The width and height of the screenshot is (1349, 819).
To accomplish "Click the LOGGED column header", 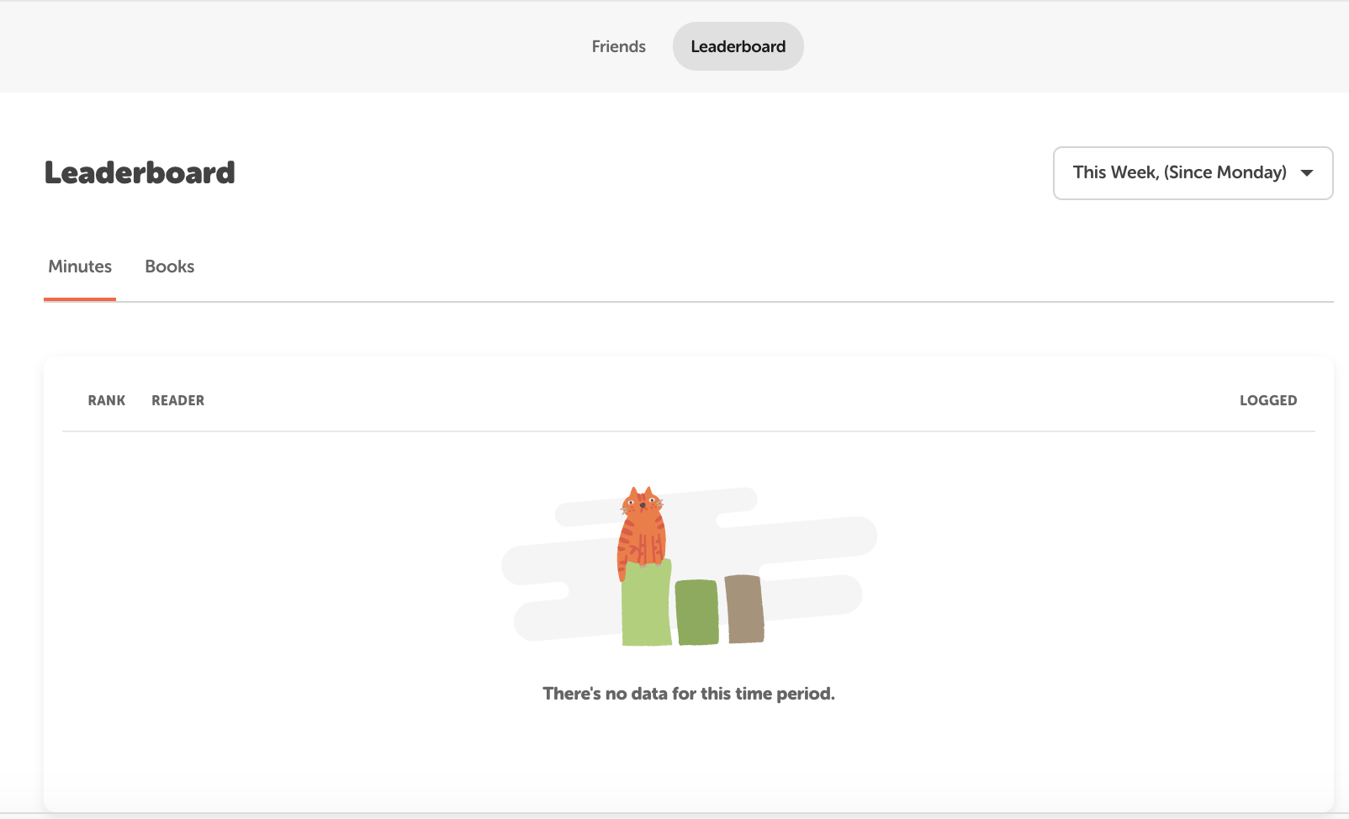I will [1267, 400].
